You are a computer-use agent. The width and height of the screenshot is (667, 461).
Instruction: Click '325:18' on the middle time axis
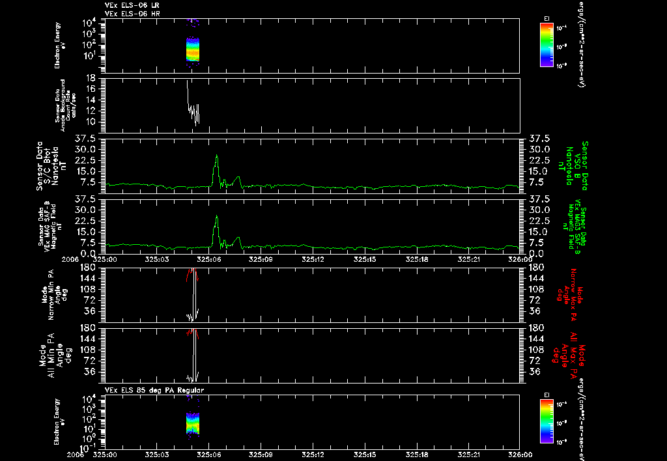pos(416,259)
